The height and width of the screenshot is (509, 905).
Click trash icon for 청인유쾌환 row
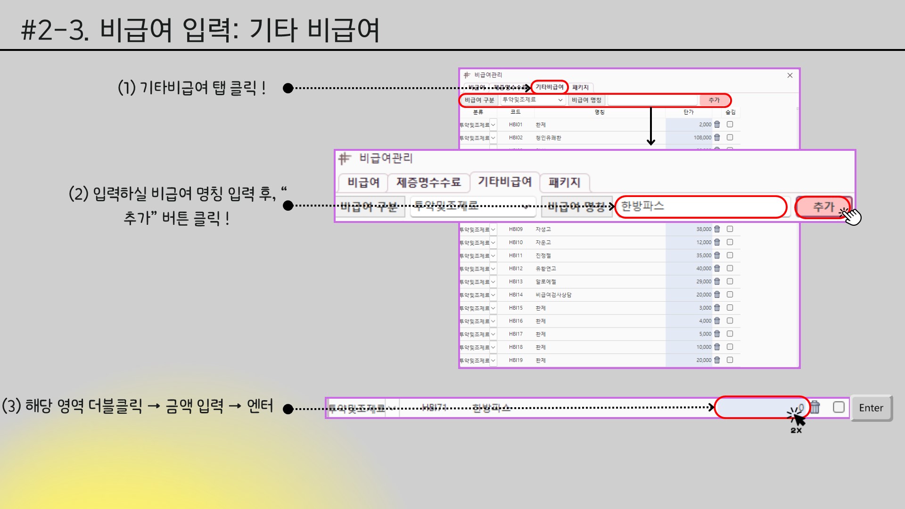717,138
